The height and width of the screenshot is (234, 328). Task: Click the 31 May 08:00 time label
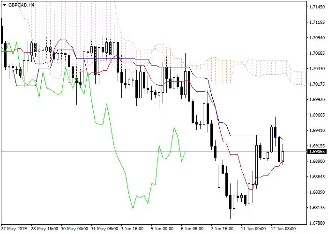coord(105,229)
